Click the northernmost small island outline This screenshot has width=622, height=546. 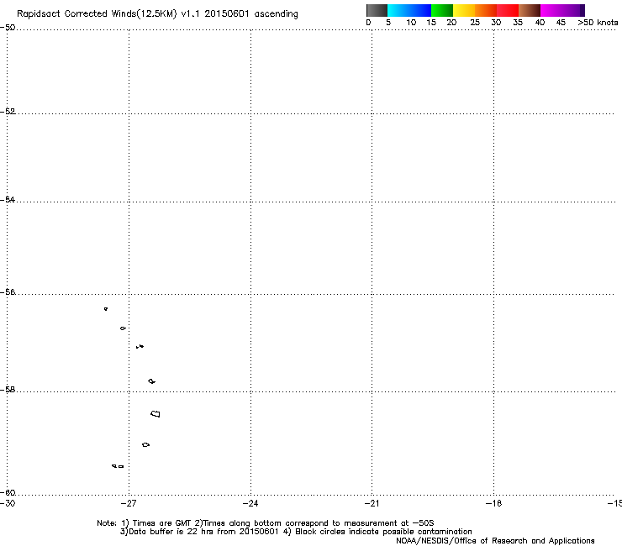pyautogui.click(x=106, y=309)
